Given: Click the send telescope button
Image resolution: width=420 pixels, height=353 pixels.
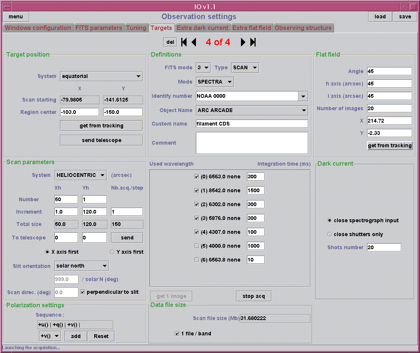Looking at the screenshot, I should (101, 141).
